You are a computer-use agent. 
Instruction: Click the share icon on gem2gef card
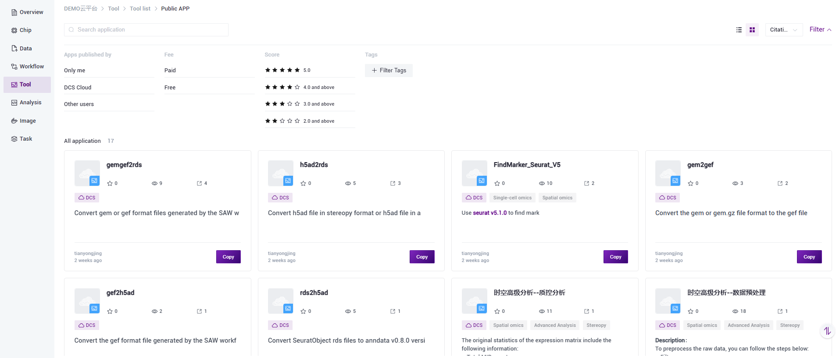click(780, 184)
